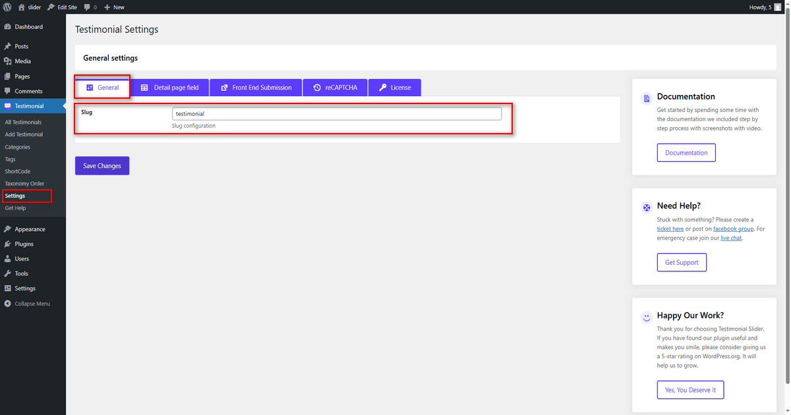Screen dimensions: 791x415
Task: Click the Media icon in sidebar
Action: 7,61
